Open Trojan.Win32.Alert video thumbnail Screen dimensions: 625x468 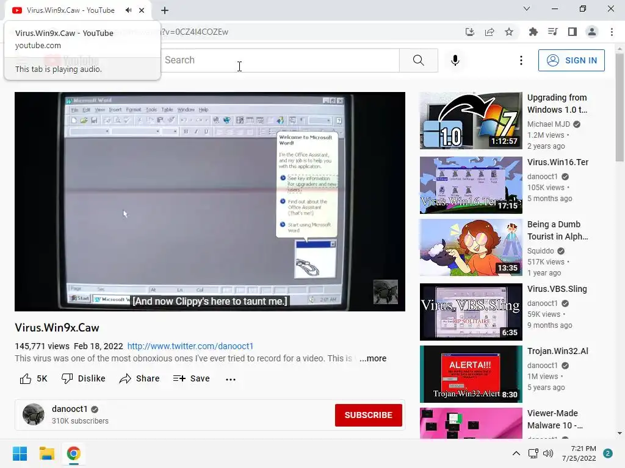pos(471,374)
